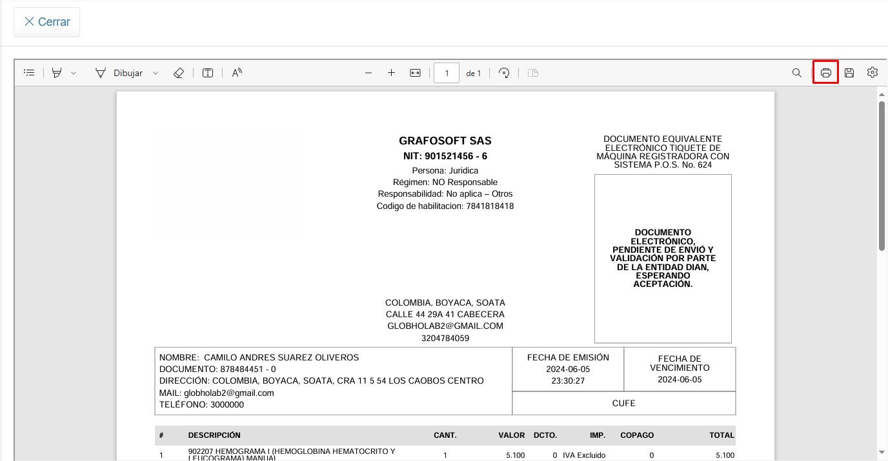Expand highlighter color options
Image resolution: width=888 pixels, height=461 pixels.
click(74, 73)
